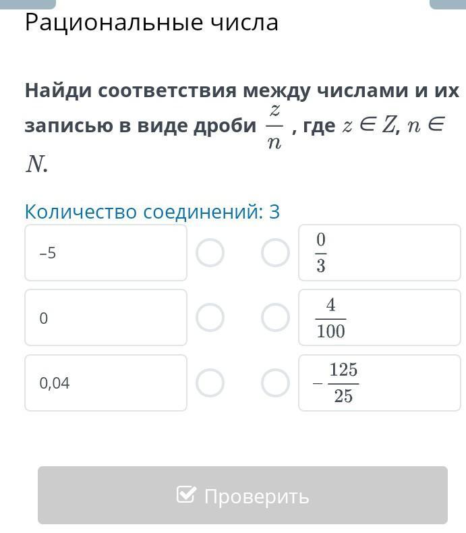Screen dimensions: 466x533
Task: Select the connector circle beside fraction 4/100
Action: [x=275, y=318]
